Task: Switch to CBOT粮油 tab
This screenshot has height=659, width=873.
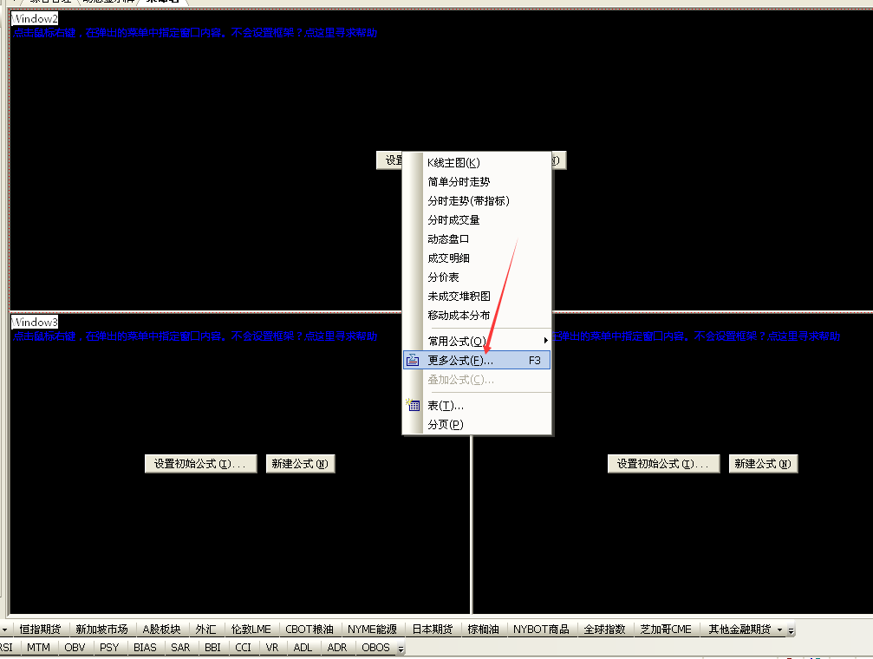Action: coord(309,630)
